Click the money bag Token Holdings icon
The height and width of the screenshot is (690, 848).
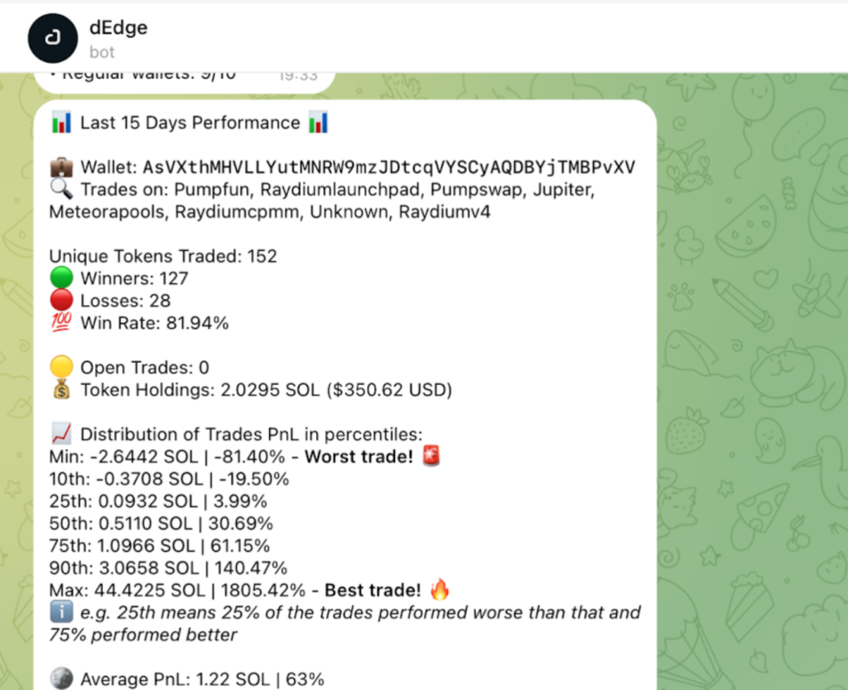click(61, 389)
